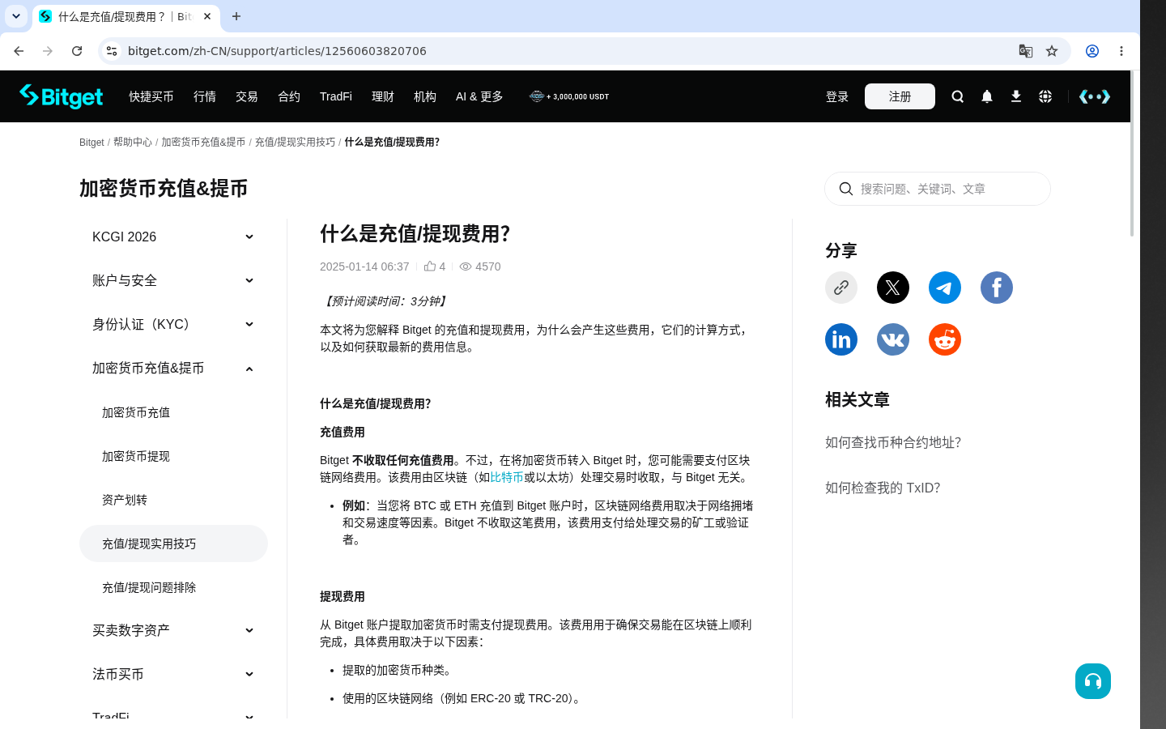The image size is (1166, 729).
Task: Click the app download icon
Action: pyautogui.click(x=1016, y=96)
